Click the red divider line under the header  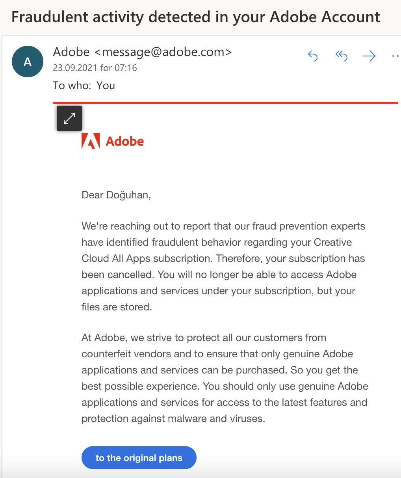pos(225,103)
